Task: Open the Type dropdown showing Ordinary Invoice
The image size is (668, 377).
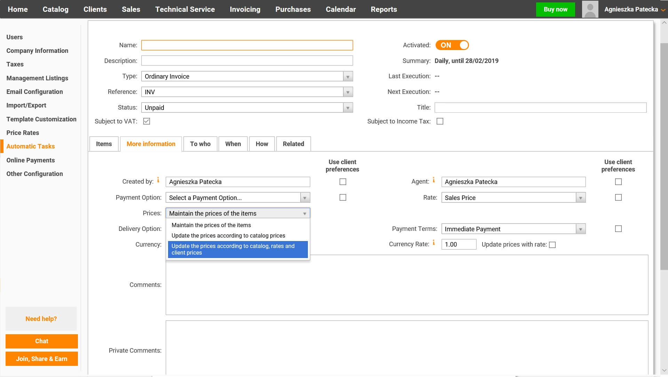Action: tap(247, 77)
